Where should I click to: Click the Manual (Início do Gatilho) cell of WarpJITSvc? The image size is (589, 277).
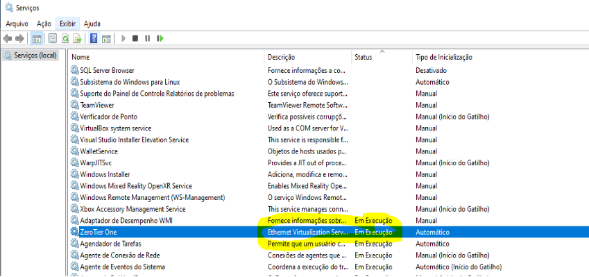point(452,162)
